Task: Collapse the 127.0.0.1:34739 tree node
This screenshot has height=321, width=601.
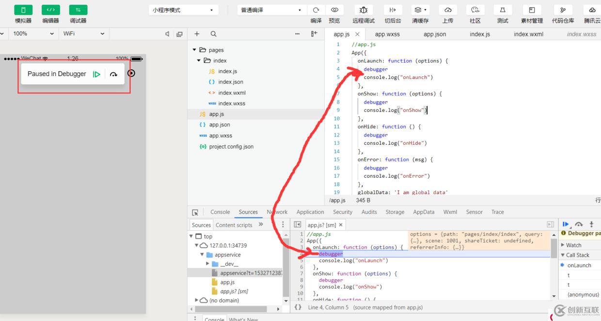Action: point(197,245)
